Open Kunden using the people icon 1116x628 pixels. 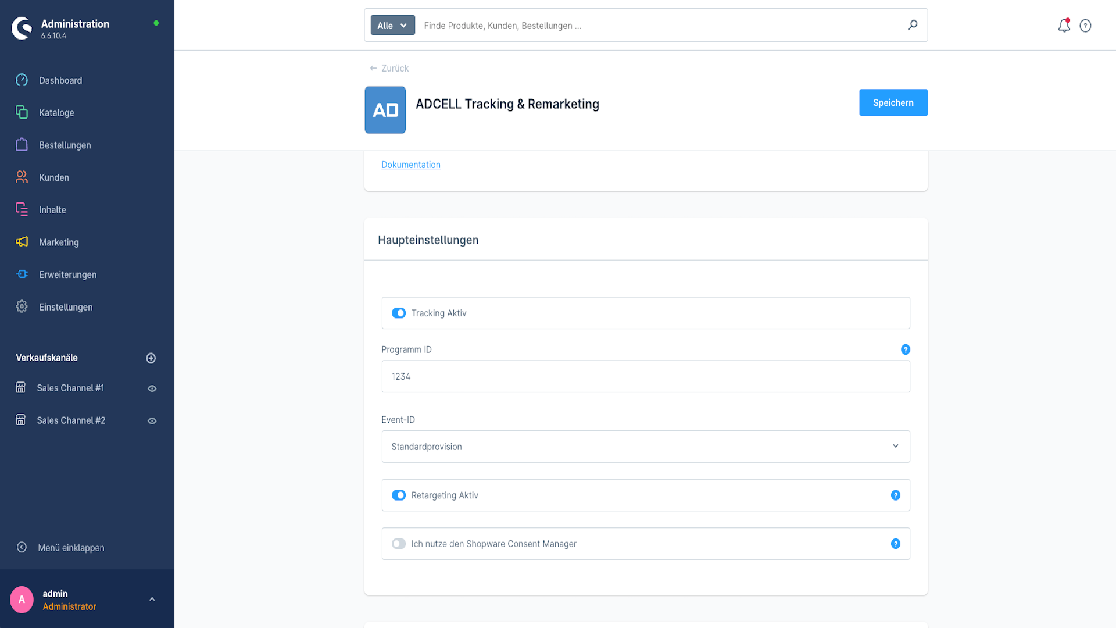(x=22, y=177)
